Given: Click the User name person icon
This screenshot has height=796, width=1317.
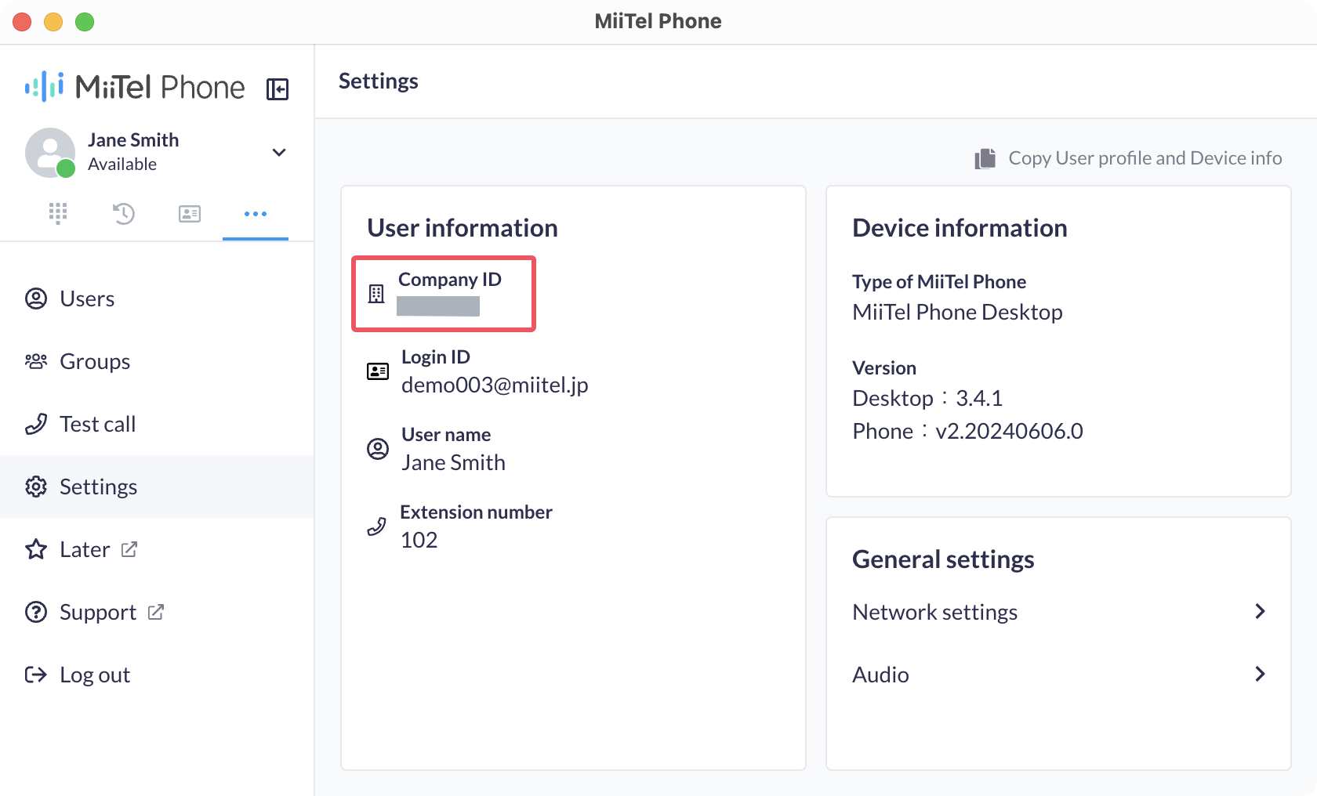Looking at the screenshot, I should 378,449.
